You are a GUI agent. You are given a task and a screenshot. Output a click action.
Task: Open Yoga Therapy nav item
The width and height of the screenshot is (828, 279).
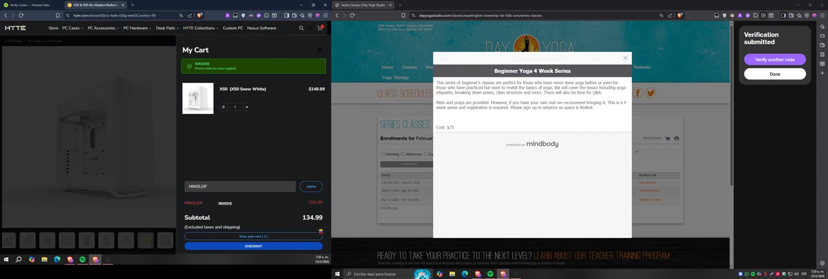click(395, 78)
